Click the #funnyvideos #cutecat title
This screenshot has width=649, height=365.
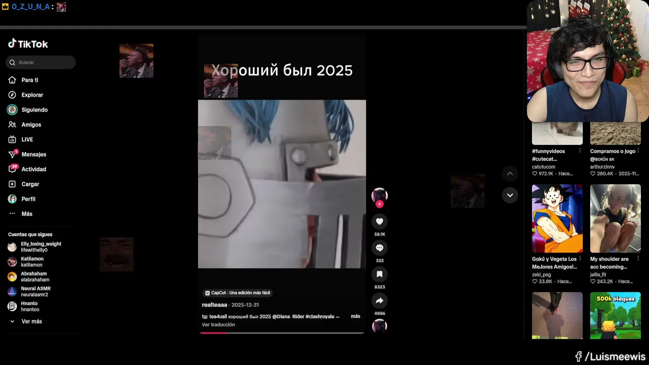(548, 155)
